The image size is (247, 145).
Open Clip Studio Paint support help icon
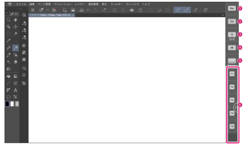pos(205,10)
